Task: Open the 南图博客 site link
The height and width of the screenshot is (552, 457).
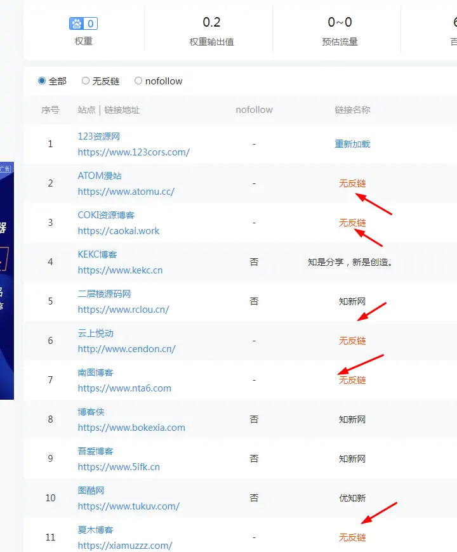Action: pyautogui.click(x=95, y=372)
